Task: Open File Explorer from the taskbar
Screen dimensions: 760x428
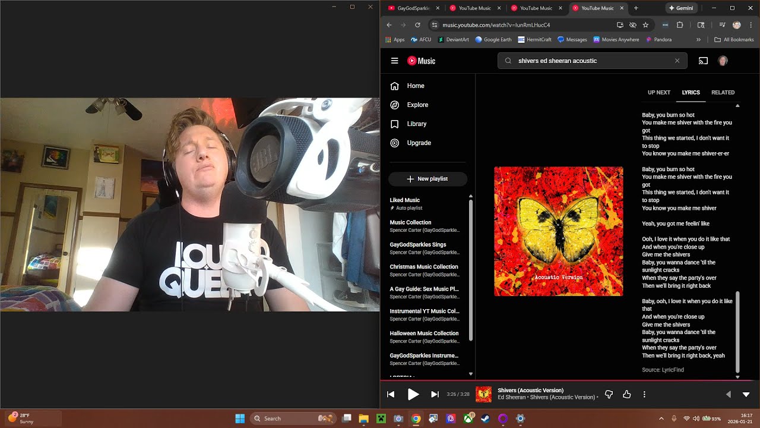Action: pos(364,418)
